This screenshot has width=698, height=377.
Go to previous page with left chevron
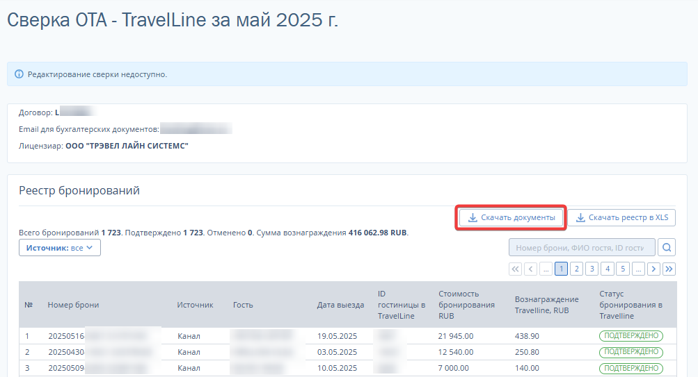coord(530,269)
